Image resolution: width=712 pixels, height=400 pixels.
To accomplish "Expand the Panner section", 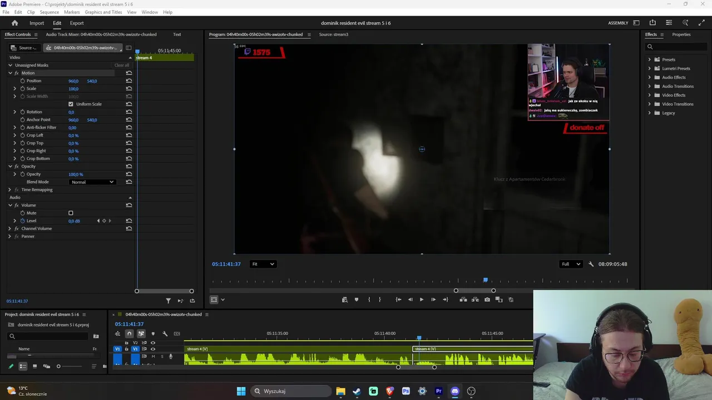I will [9, 236].
